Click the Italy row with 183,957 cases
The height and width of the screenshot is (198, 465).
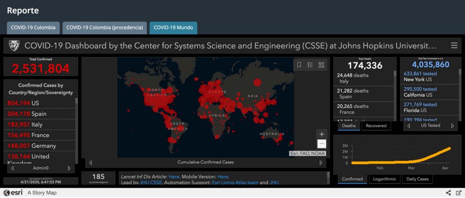[39, 124]
